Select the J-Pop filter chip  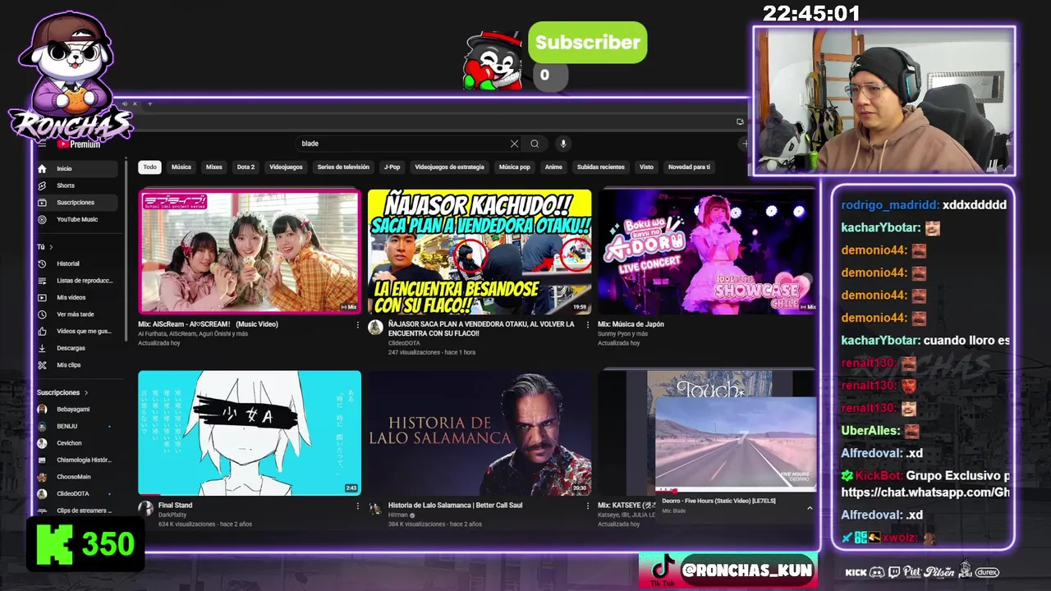pos(392,167)
